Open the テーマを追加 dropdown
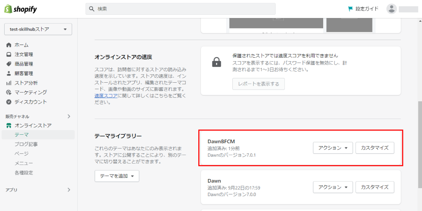422x211 pixels. click(x=117, y=176)
